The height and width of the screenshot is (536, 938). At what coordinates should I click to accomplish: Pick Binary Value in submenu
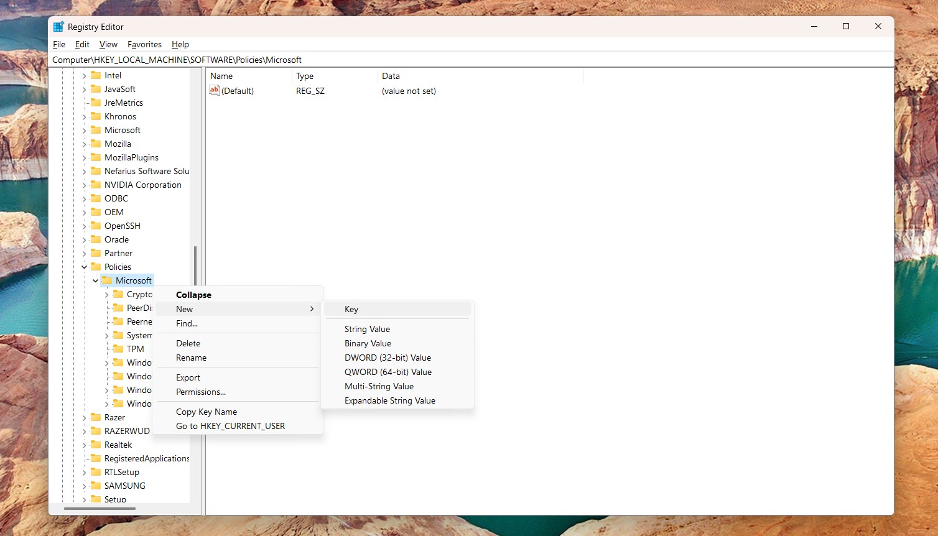pyautogui.click(x=397, y=343)
